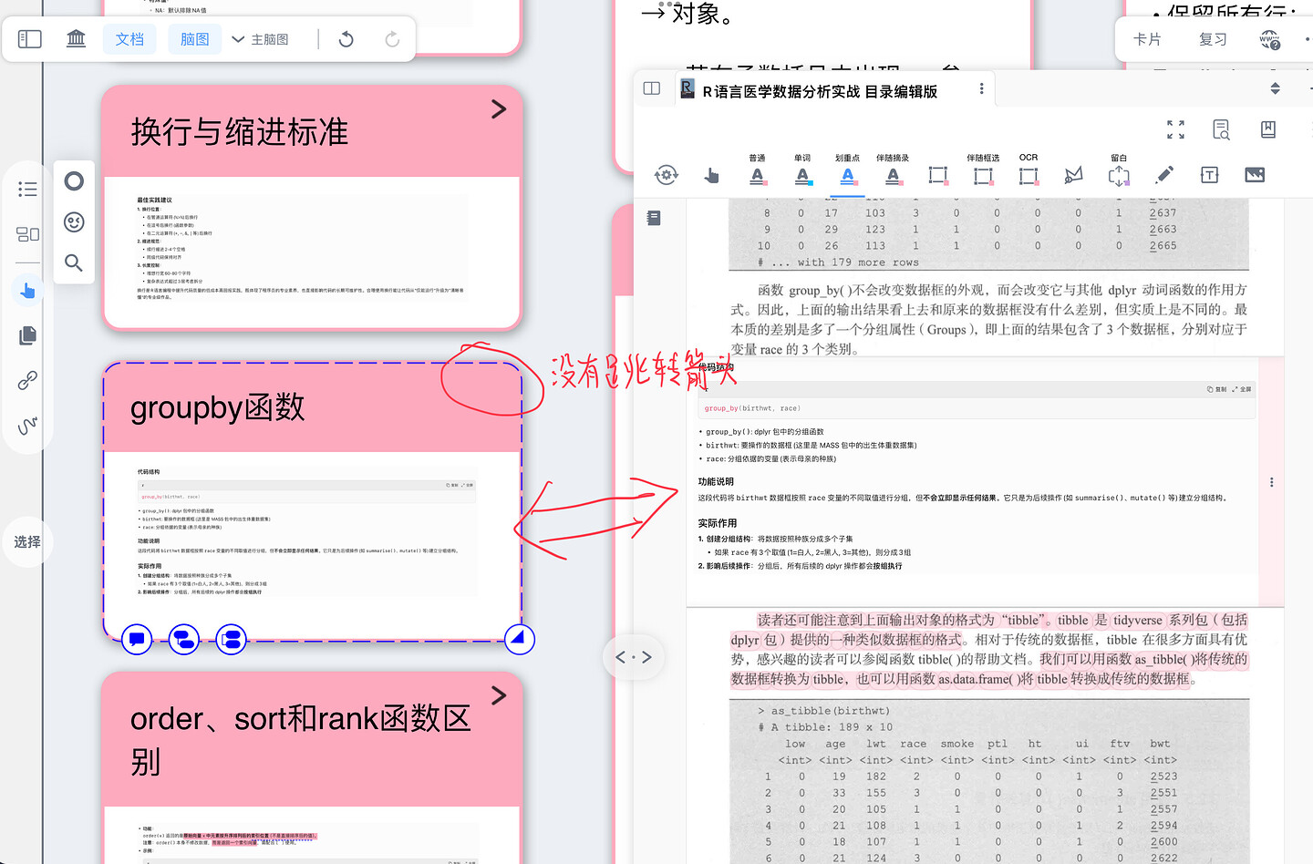Screen dimensions: 1313x864
Task: Select the freehand squiggle draw tool
Action: click(27, 426)
